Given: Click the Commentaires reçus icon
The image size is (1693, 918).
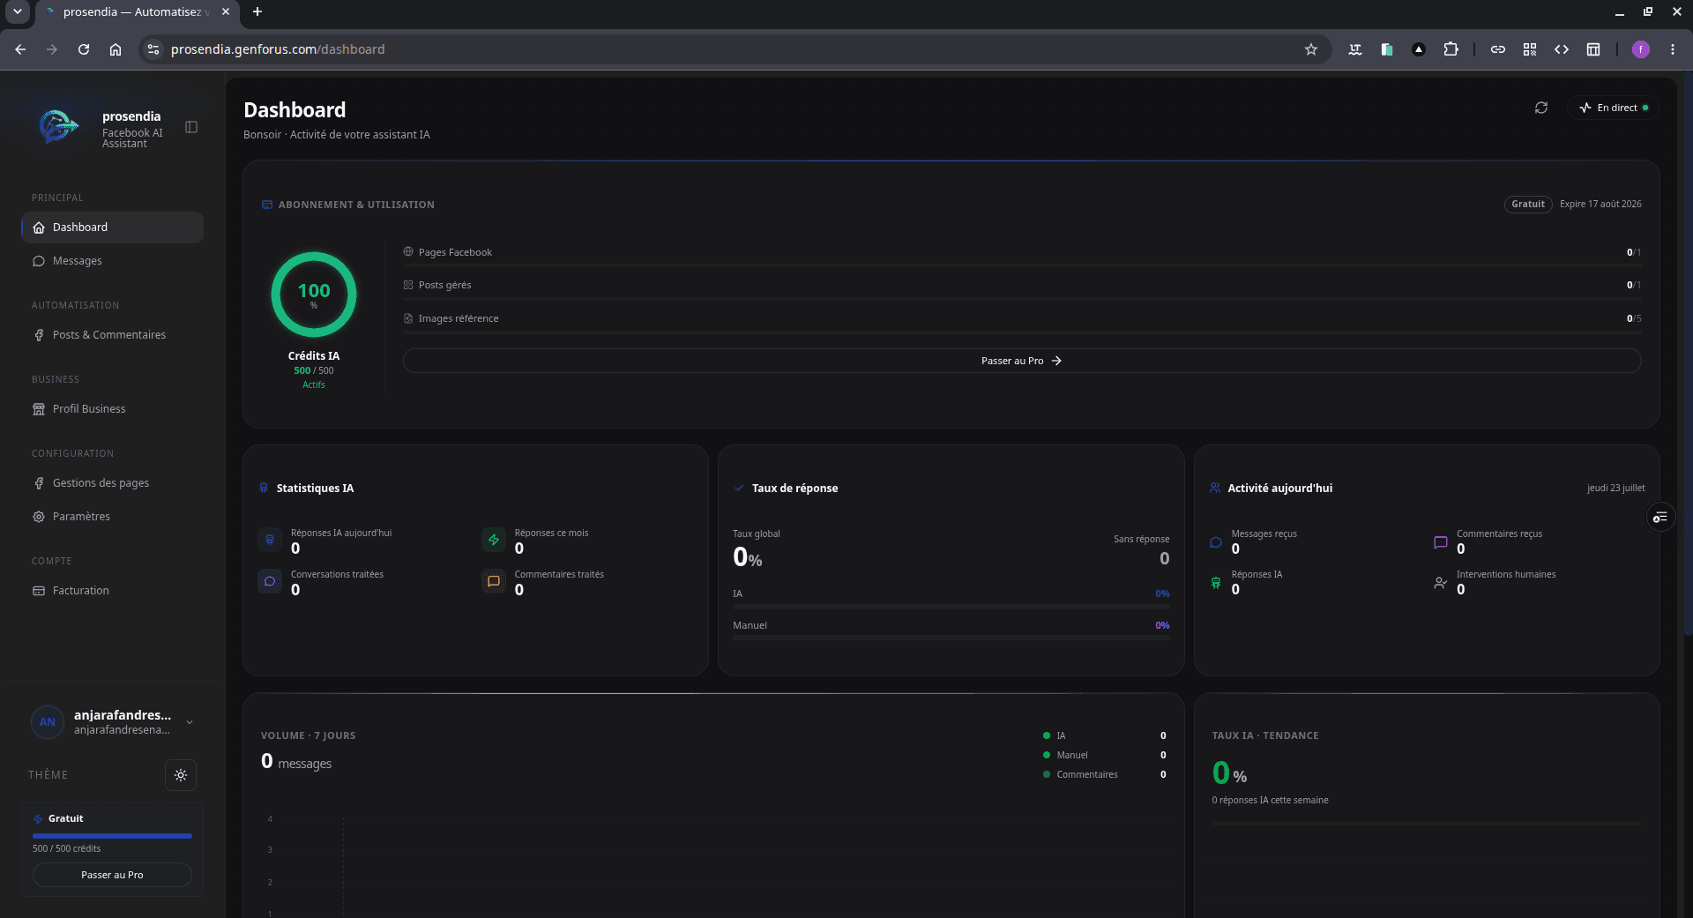Looking at the screenshot, I should pyautogui.click(x=1441, y=542).
